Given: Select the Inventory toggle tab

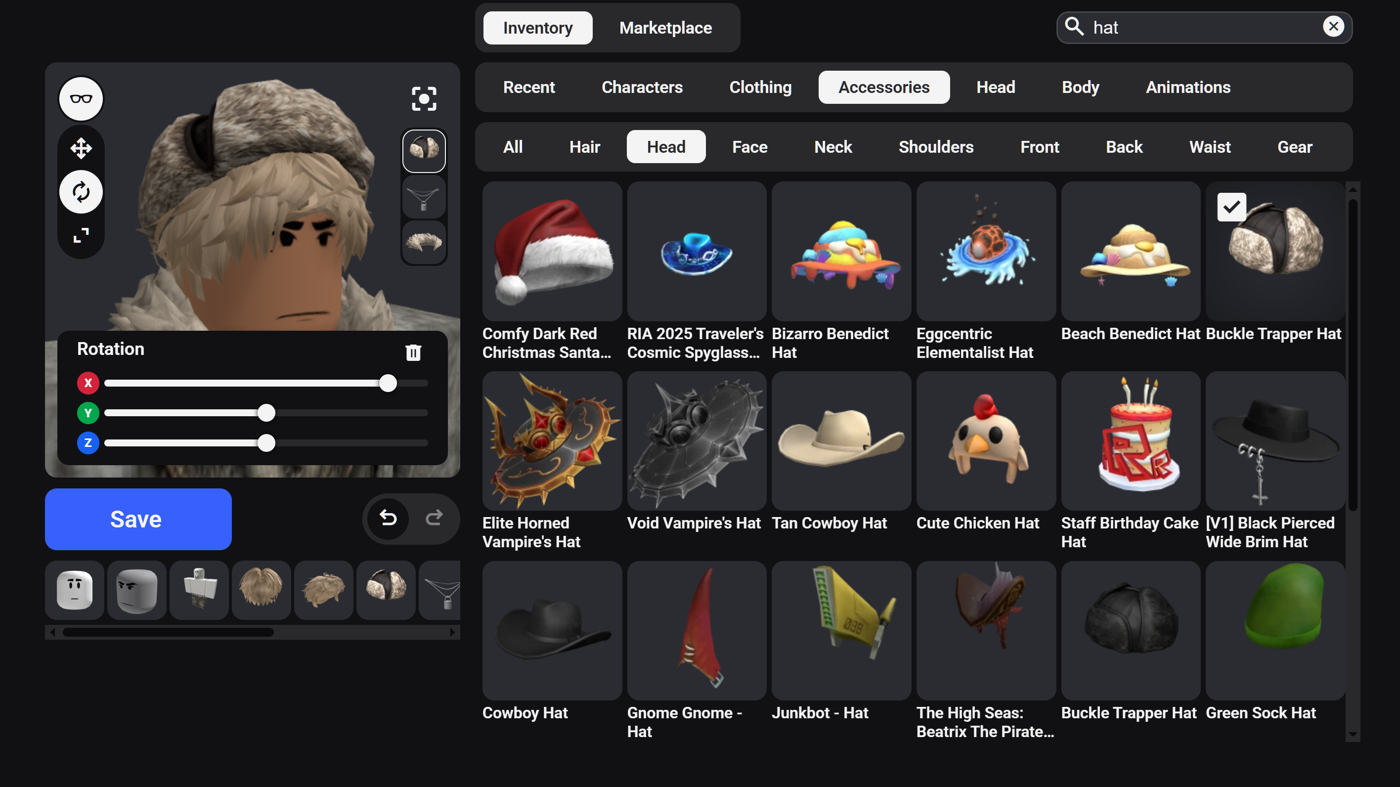Looking at the screenshot, I should coord(537,28).
